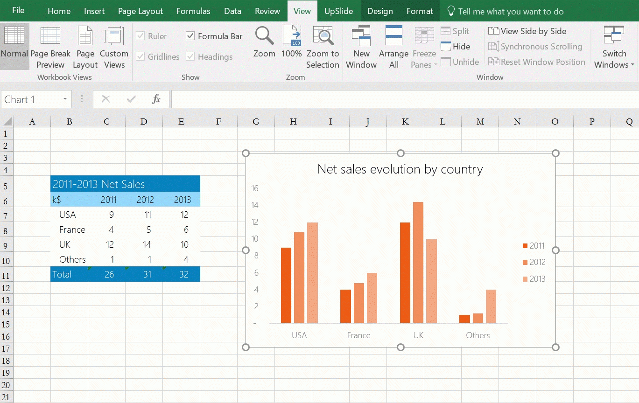Open the Name Box dropdown showing Chart 1
639x403 pixels.
coord(64,99)
